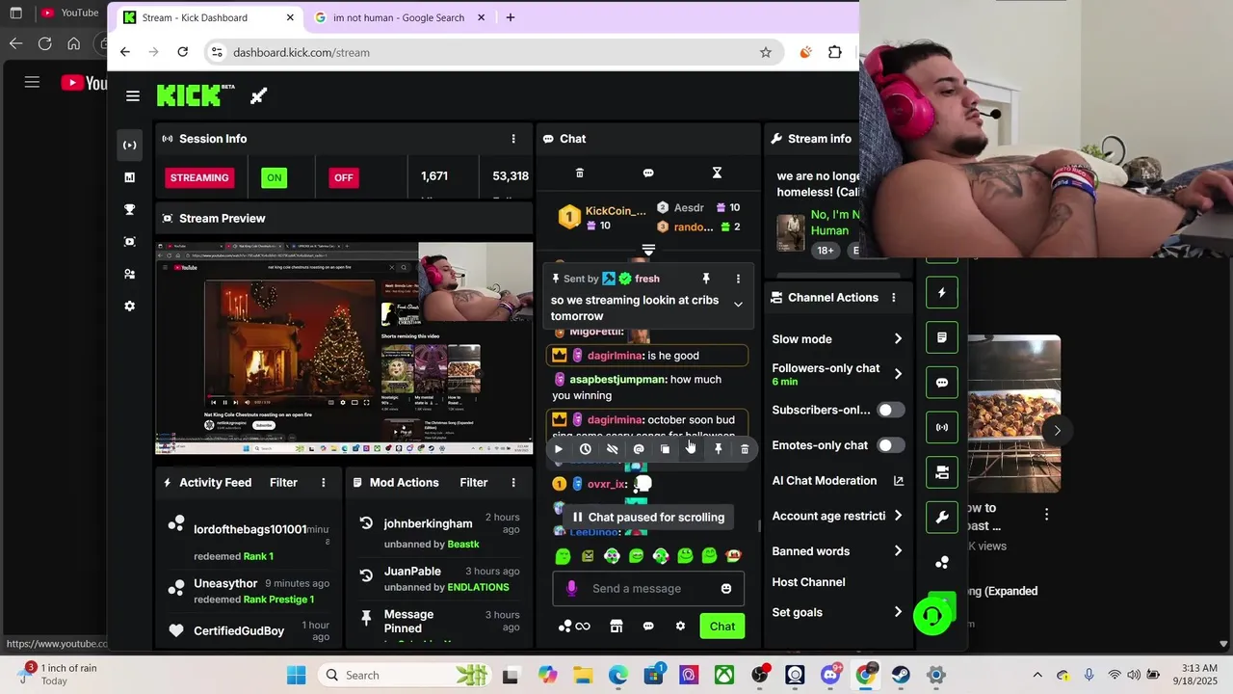
Task: Click the lightning bolt widget icon in right strip
Action: click(x=942, y=293)
